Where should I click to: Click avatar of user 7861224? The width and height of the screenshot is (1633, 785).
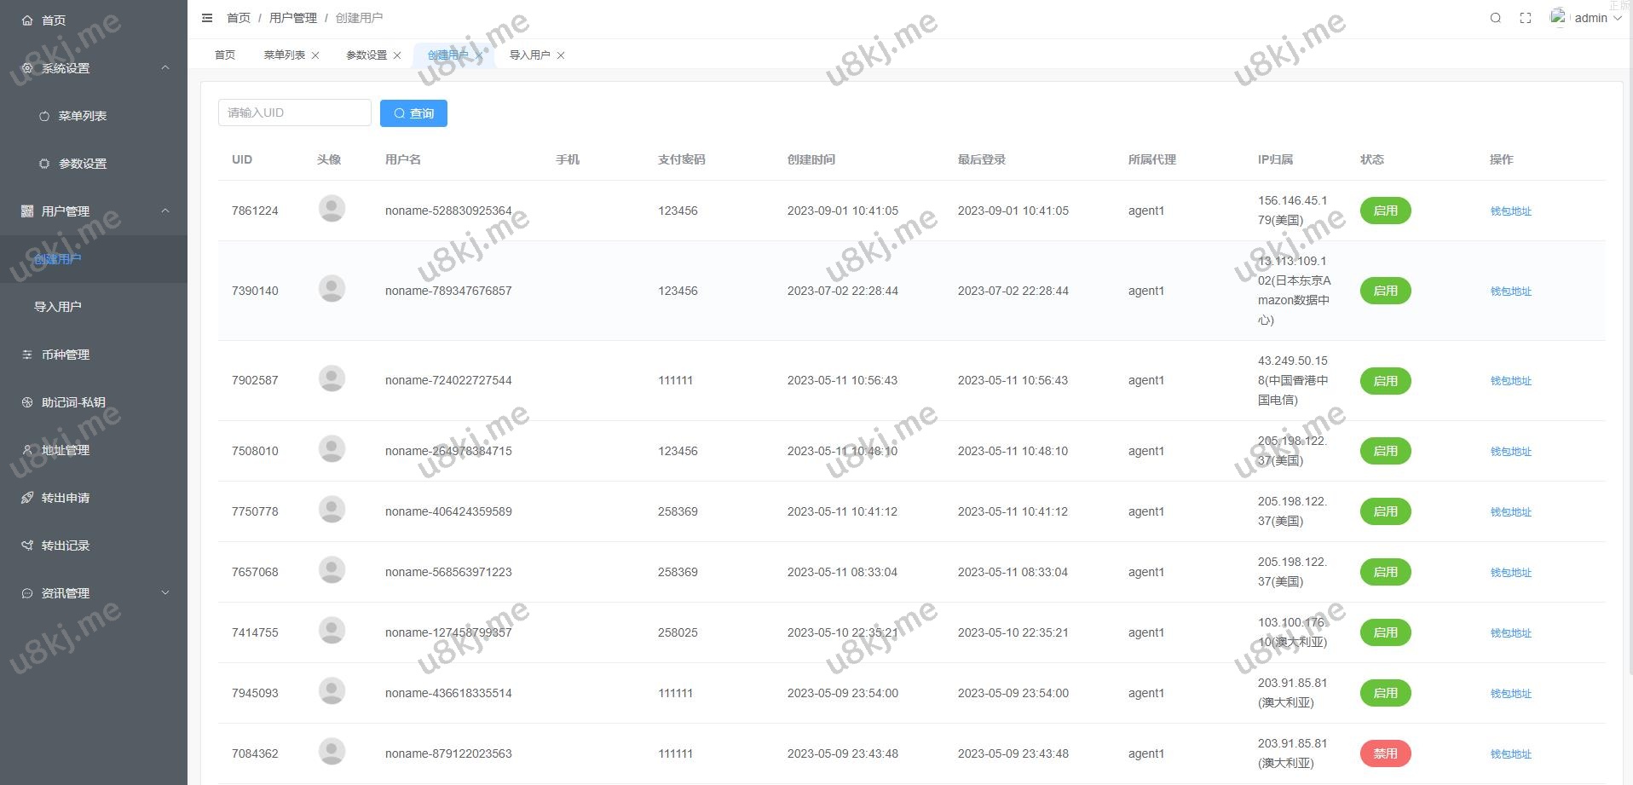332,209
